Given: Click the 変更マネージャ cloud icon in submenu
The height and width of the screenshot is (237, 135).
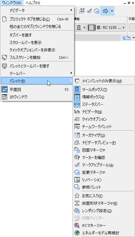Looking at the screenshot, I should (x=77, y=172).
